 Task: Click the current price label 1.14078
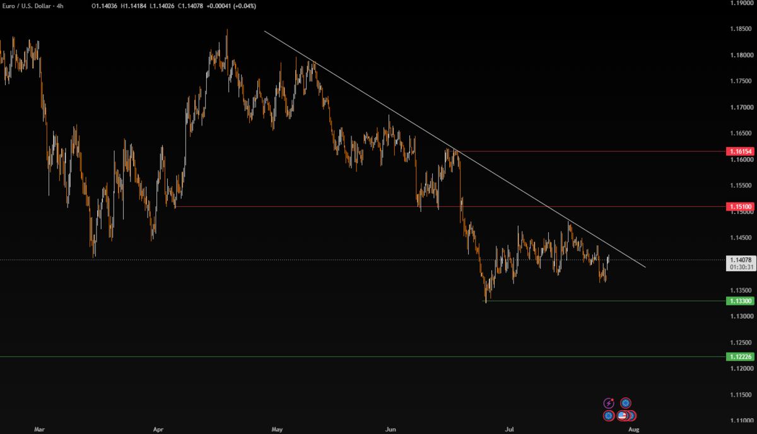click(x=739, y=260)
